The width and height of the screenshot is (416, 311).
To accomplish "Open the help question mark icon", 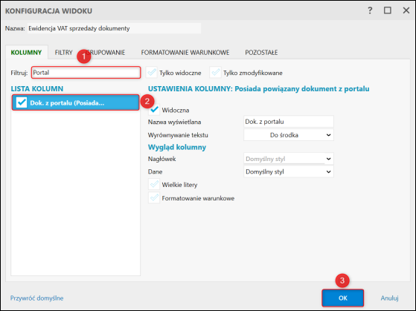I will tap(370, 10).
